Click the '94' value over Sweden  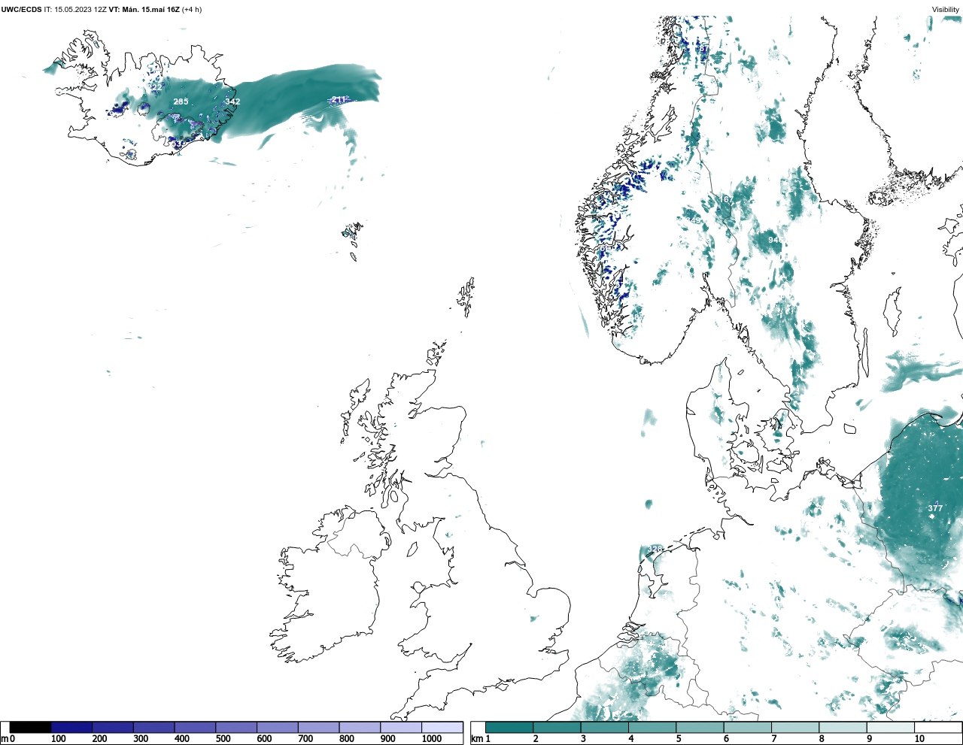[x=773, y=240]
